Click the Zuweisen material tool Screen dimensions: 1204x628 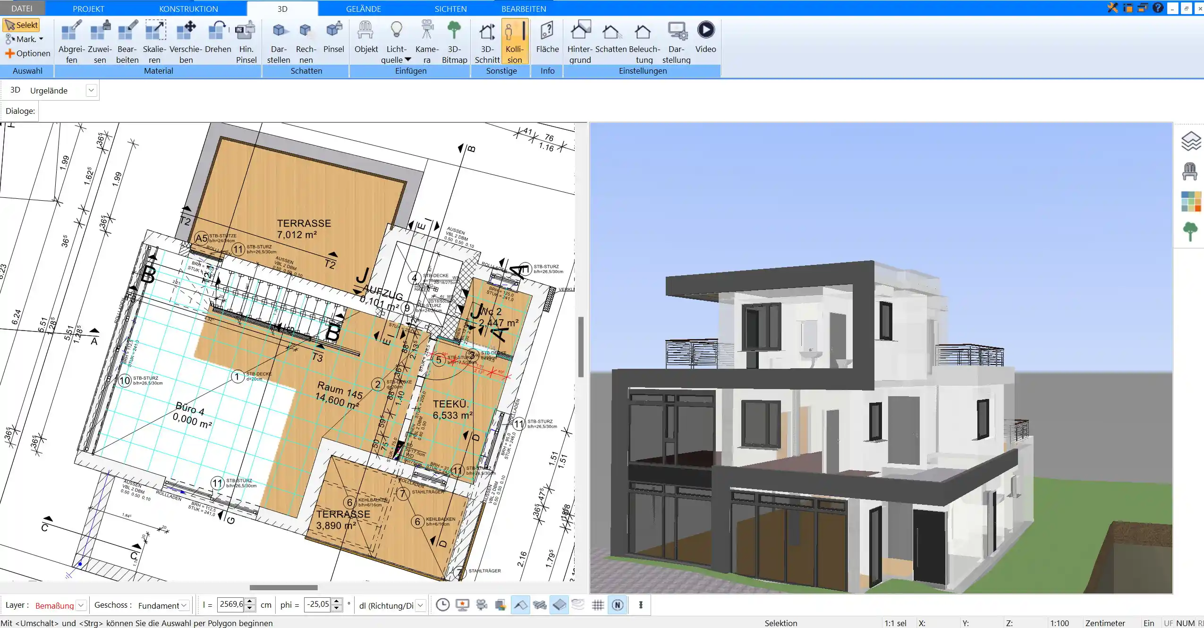coord(100,42)
